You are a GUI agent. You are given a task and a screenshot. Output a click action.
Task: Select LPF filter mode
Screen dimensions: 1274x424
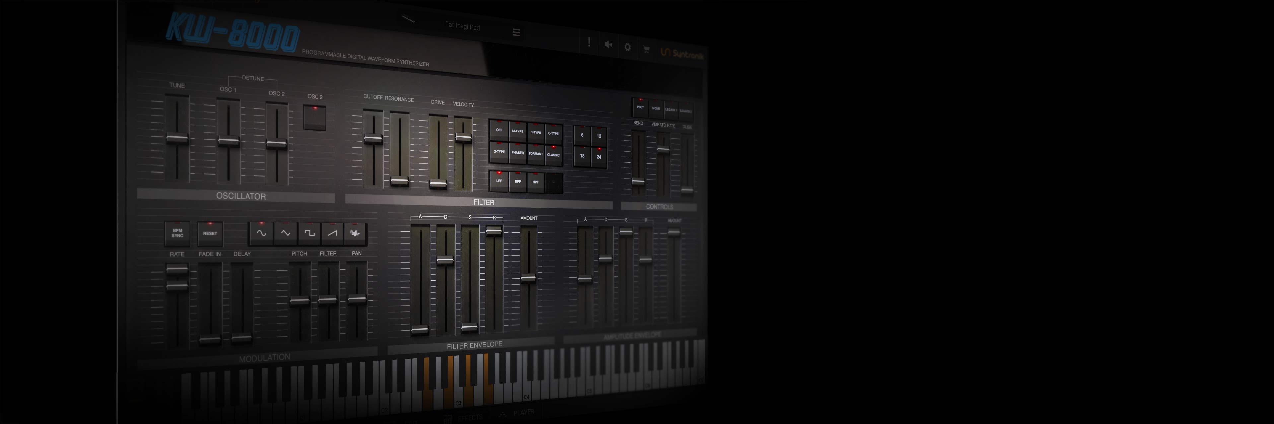point(499,181)
